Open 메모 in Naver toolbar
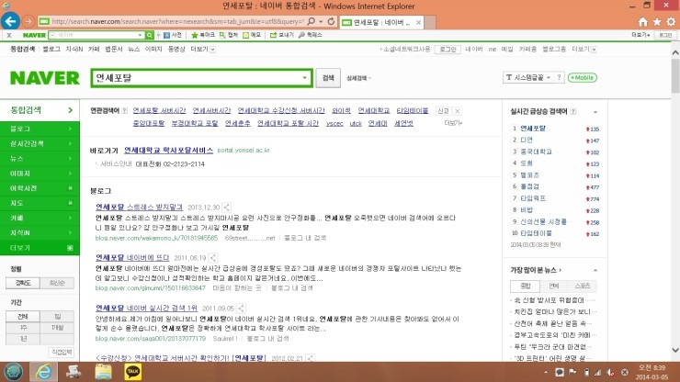Viewport: 680px width, 382px height. 252,35
